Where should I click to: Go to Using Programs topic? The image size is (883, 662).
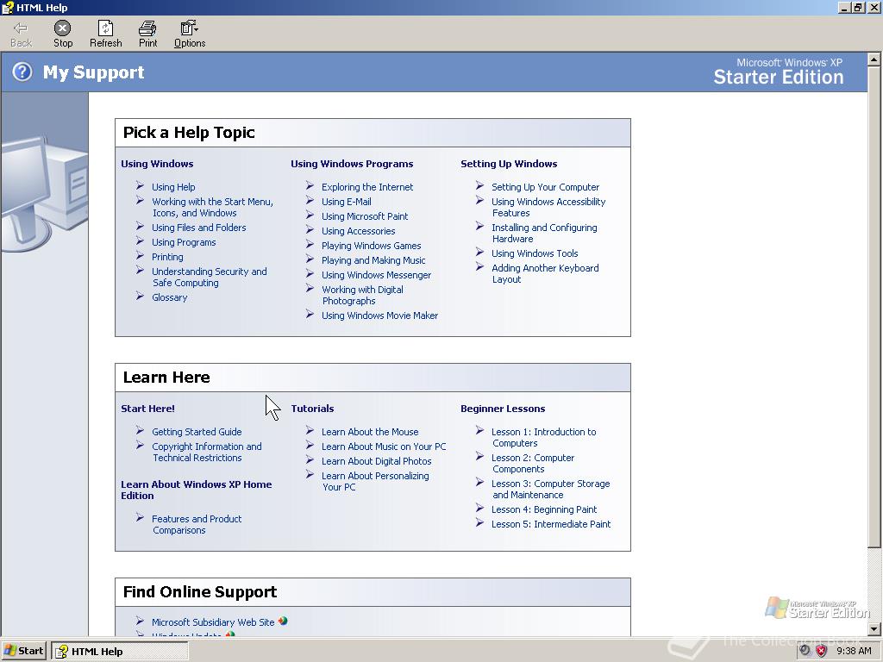click(184, 242)
